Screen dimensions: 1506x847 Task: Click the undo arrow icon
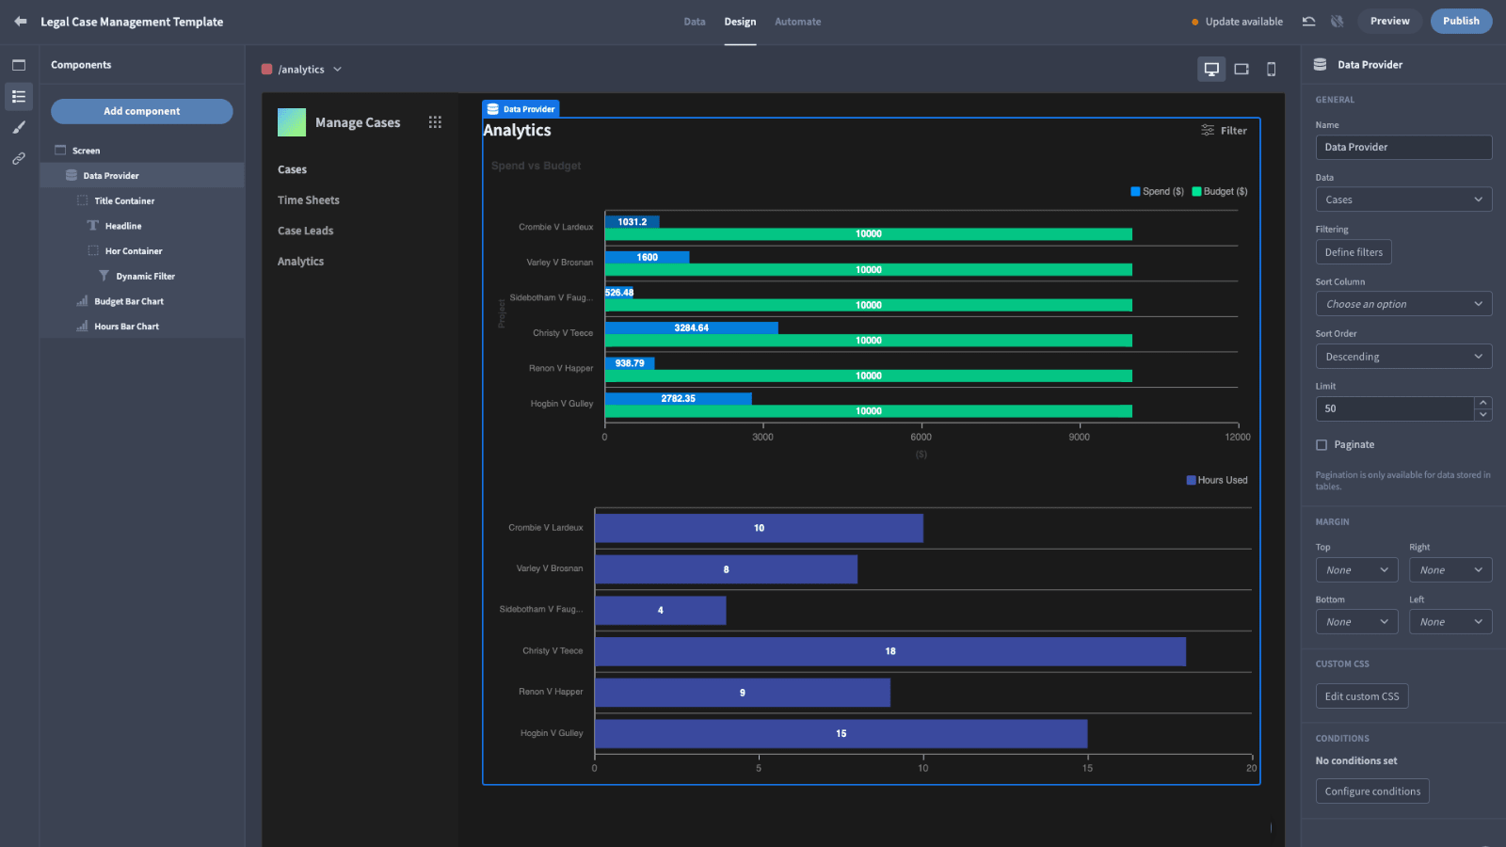click(x=1308, y=21)
